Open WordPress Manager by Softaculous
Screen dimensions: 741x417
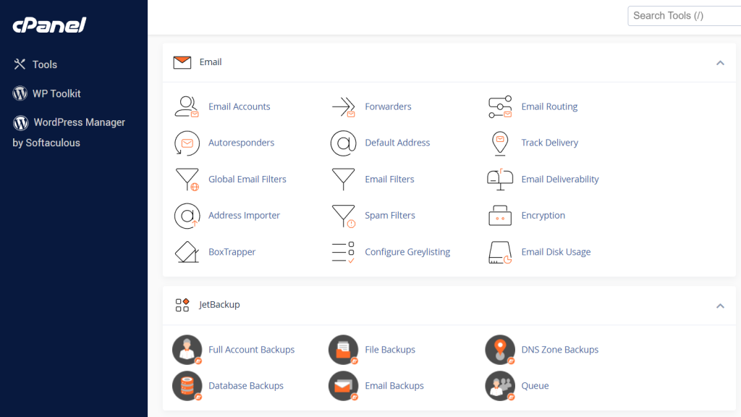pos(69,132)
